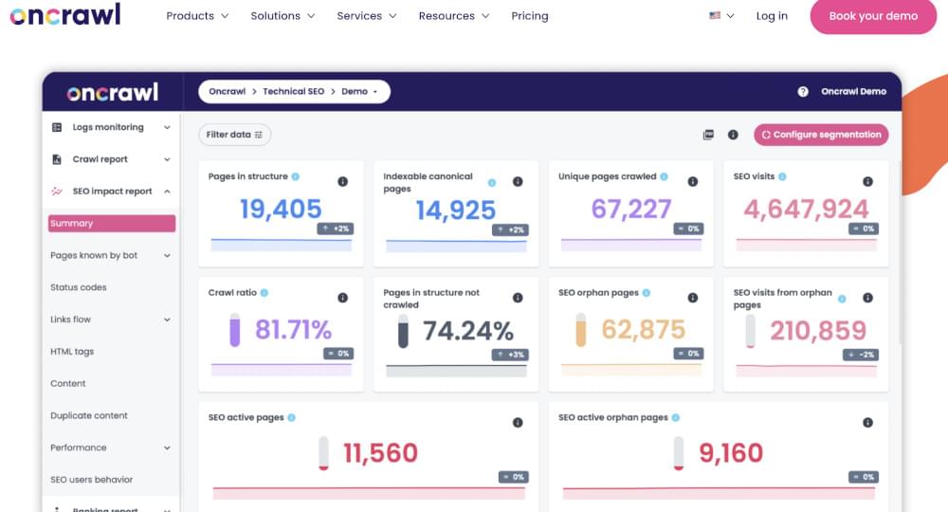
Task: Open Status codes in the sidebar
Action: 79,287
